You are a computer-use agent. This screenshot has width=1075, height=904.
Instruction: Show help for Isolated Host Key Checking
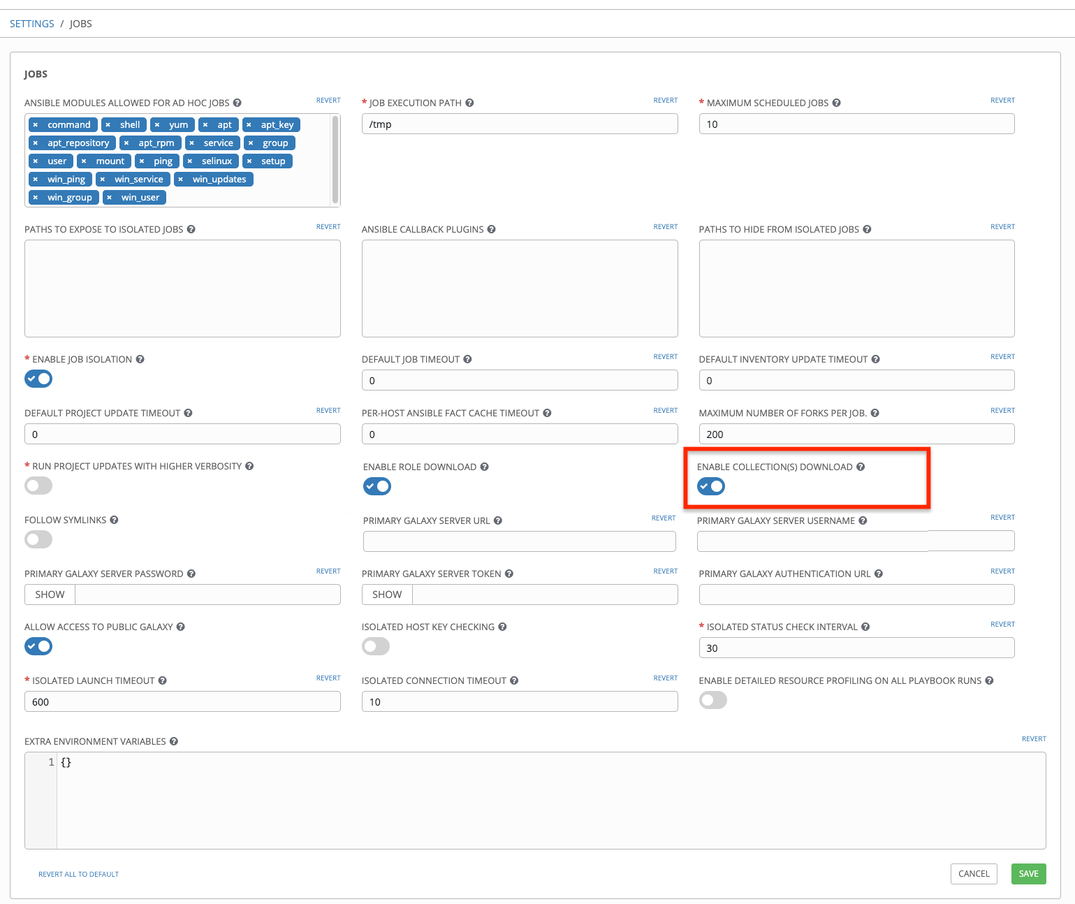(x=503, y=627)
